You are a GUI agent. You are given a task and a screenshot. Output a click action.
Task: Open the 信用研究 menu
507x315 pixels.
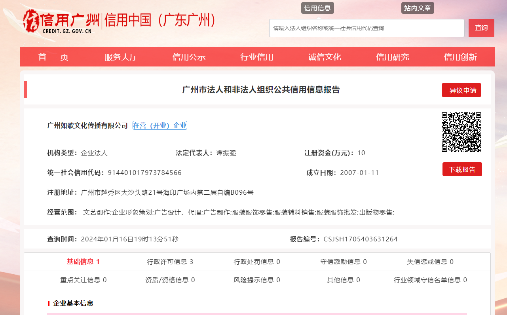pyautogui.click(x=393, y=57)
